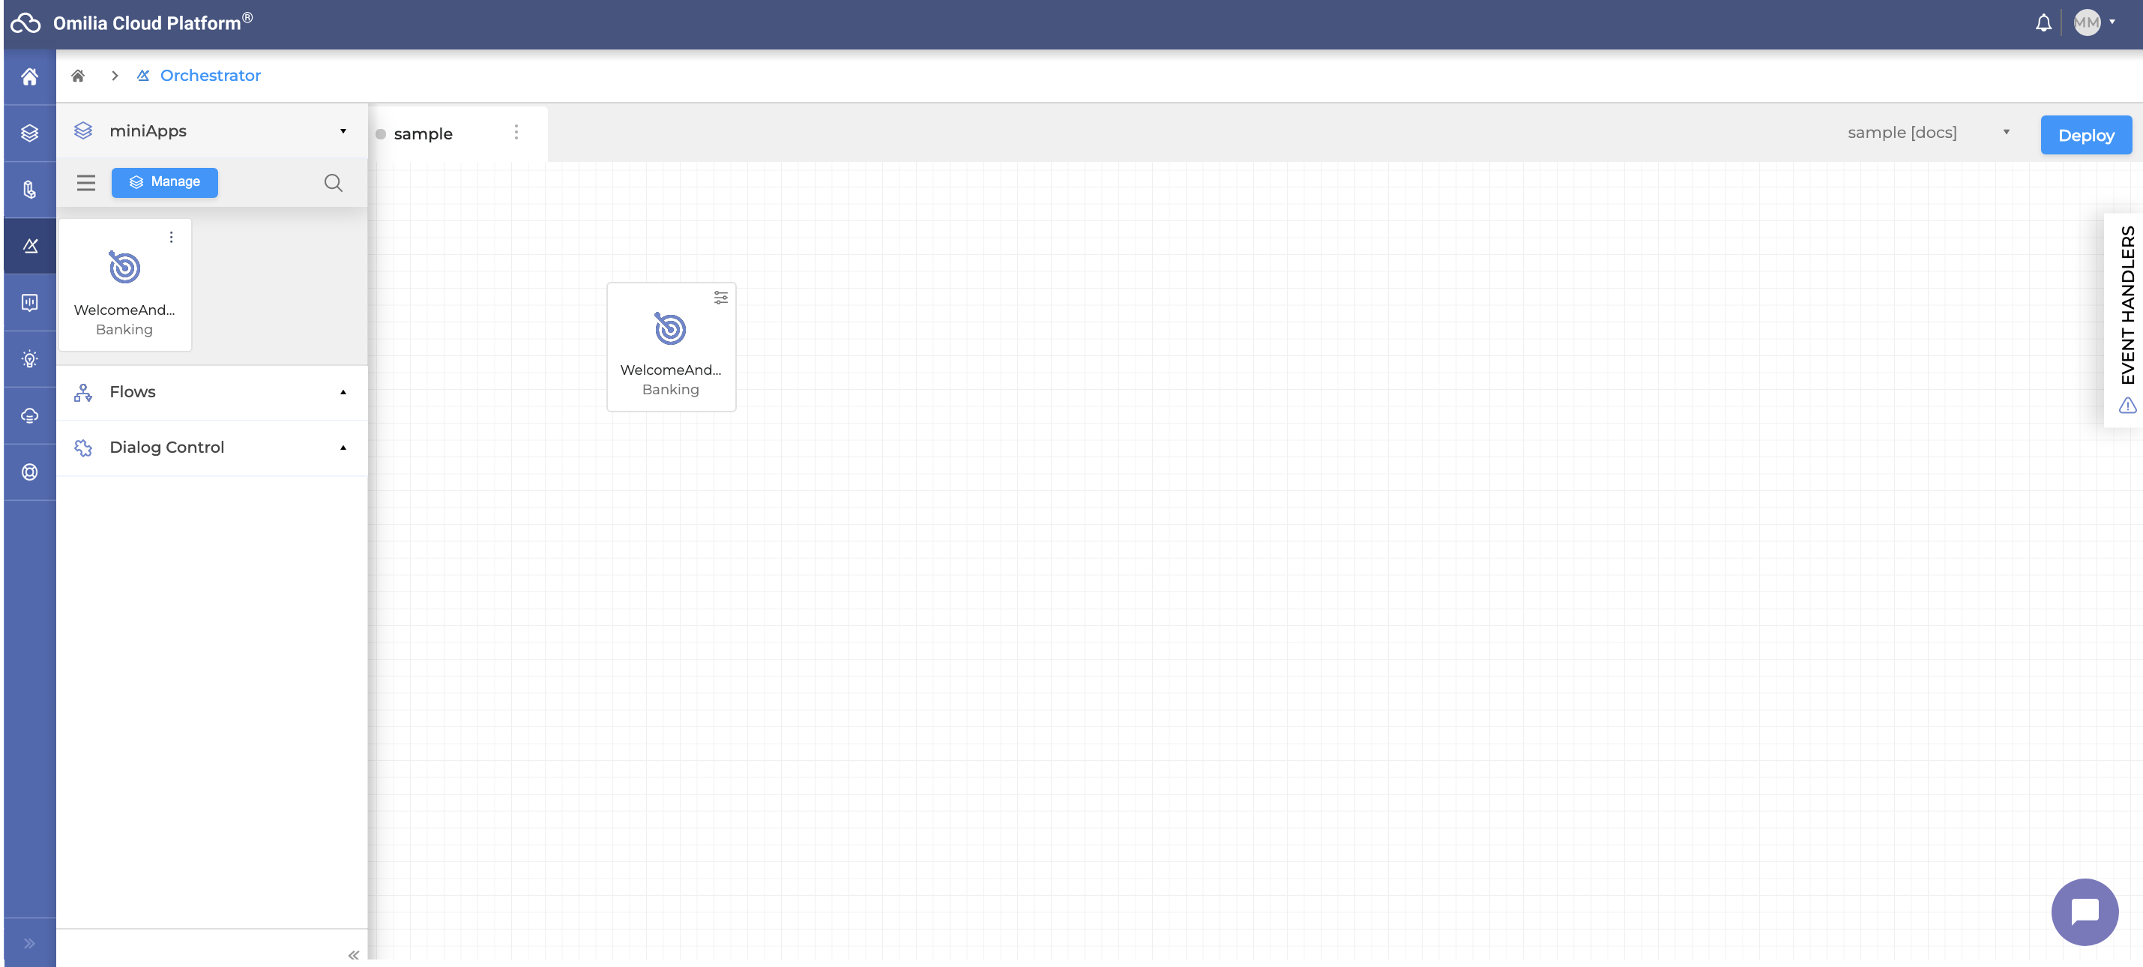
Task: Click the home icon in left sidebar
Action: pos(30,76)
